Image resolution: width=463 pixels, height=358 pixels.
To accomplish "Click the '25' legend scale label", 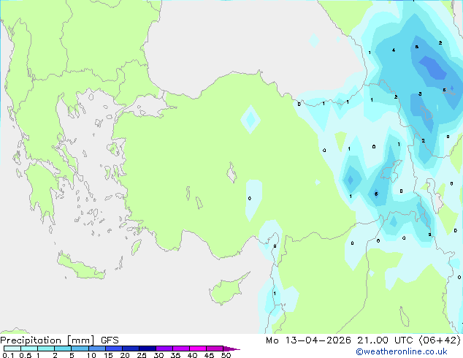I will (x=142, y=355).
